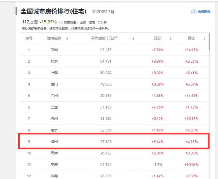
Task: Click 环比 value +5.44%
Action: (158, 142)
